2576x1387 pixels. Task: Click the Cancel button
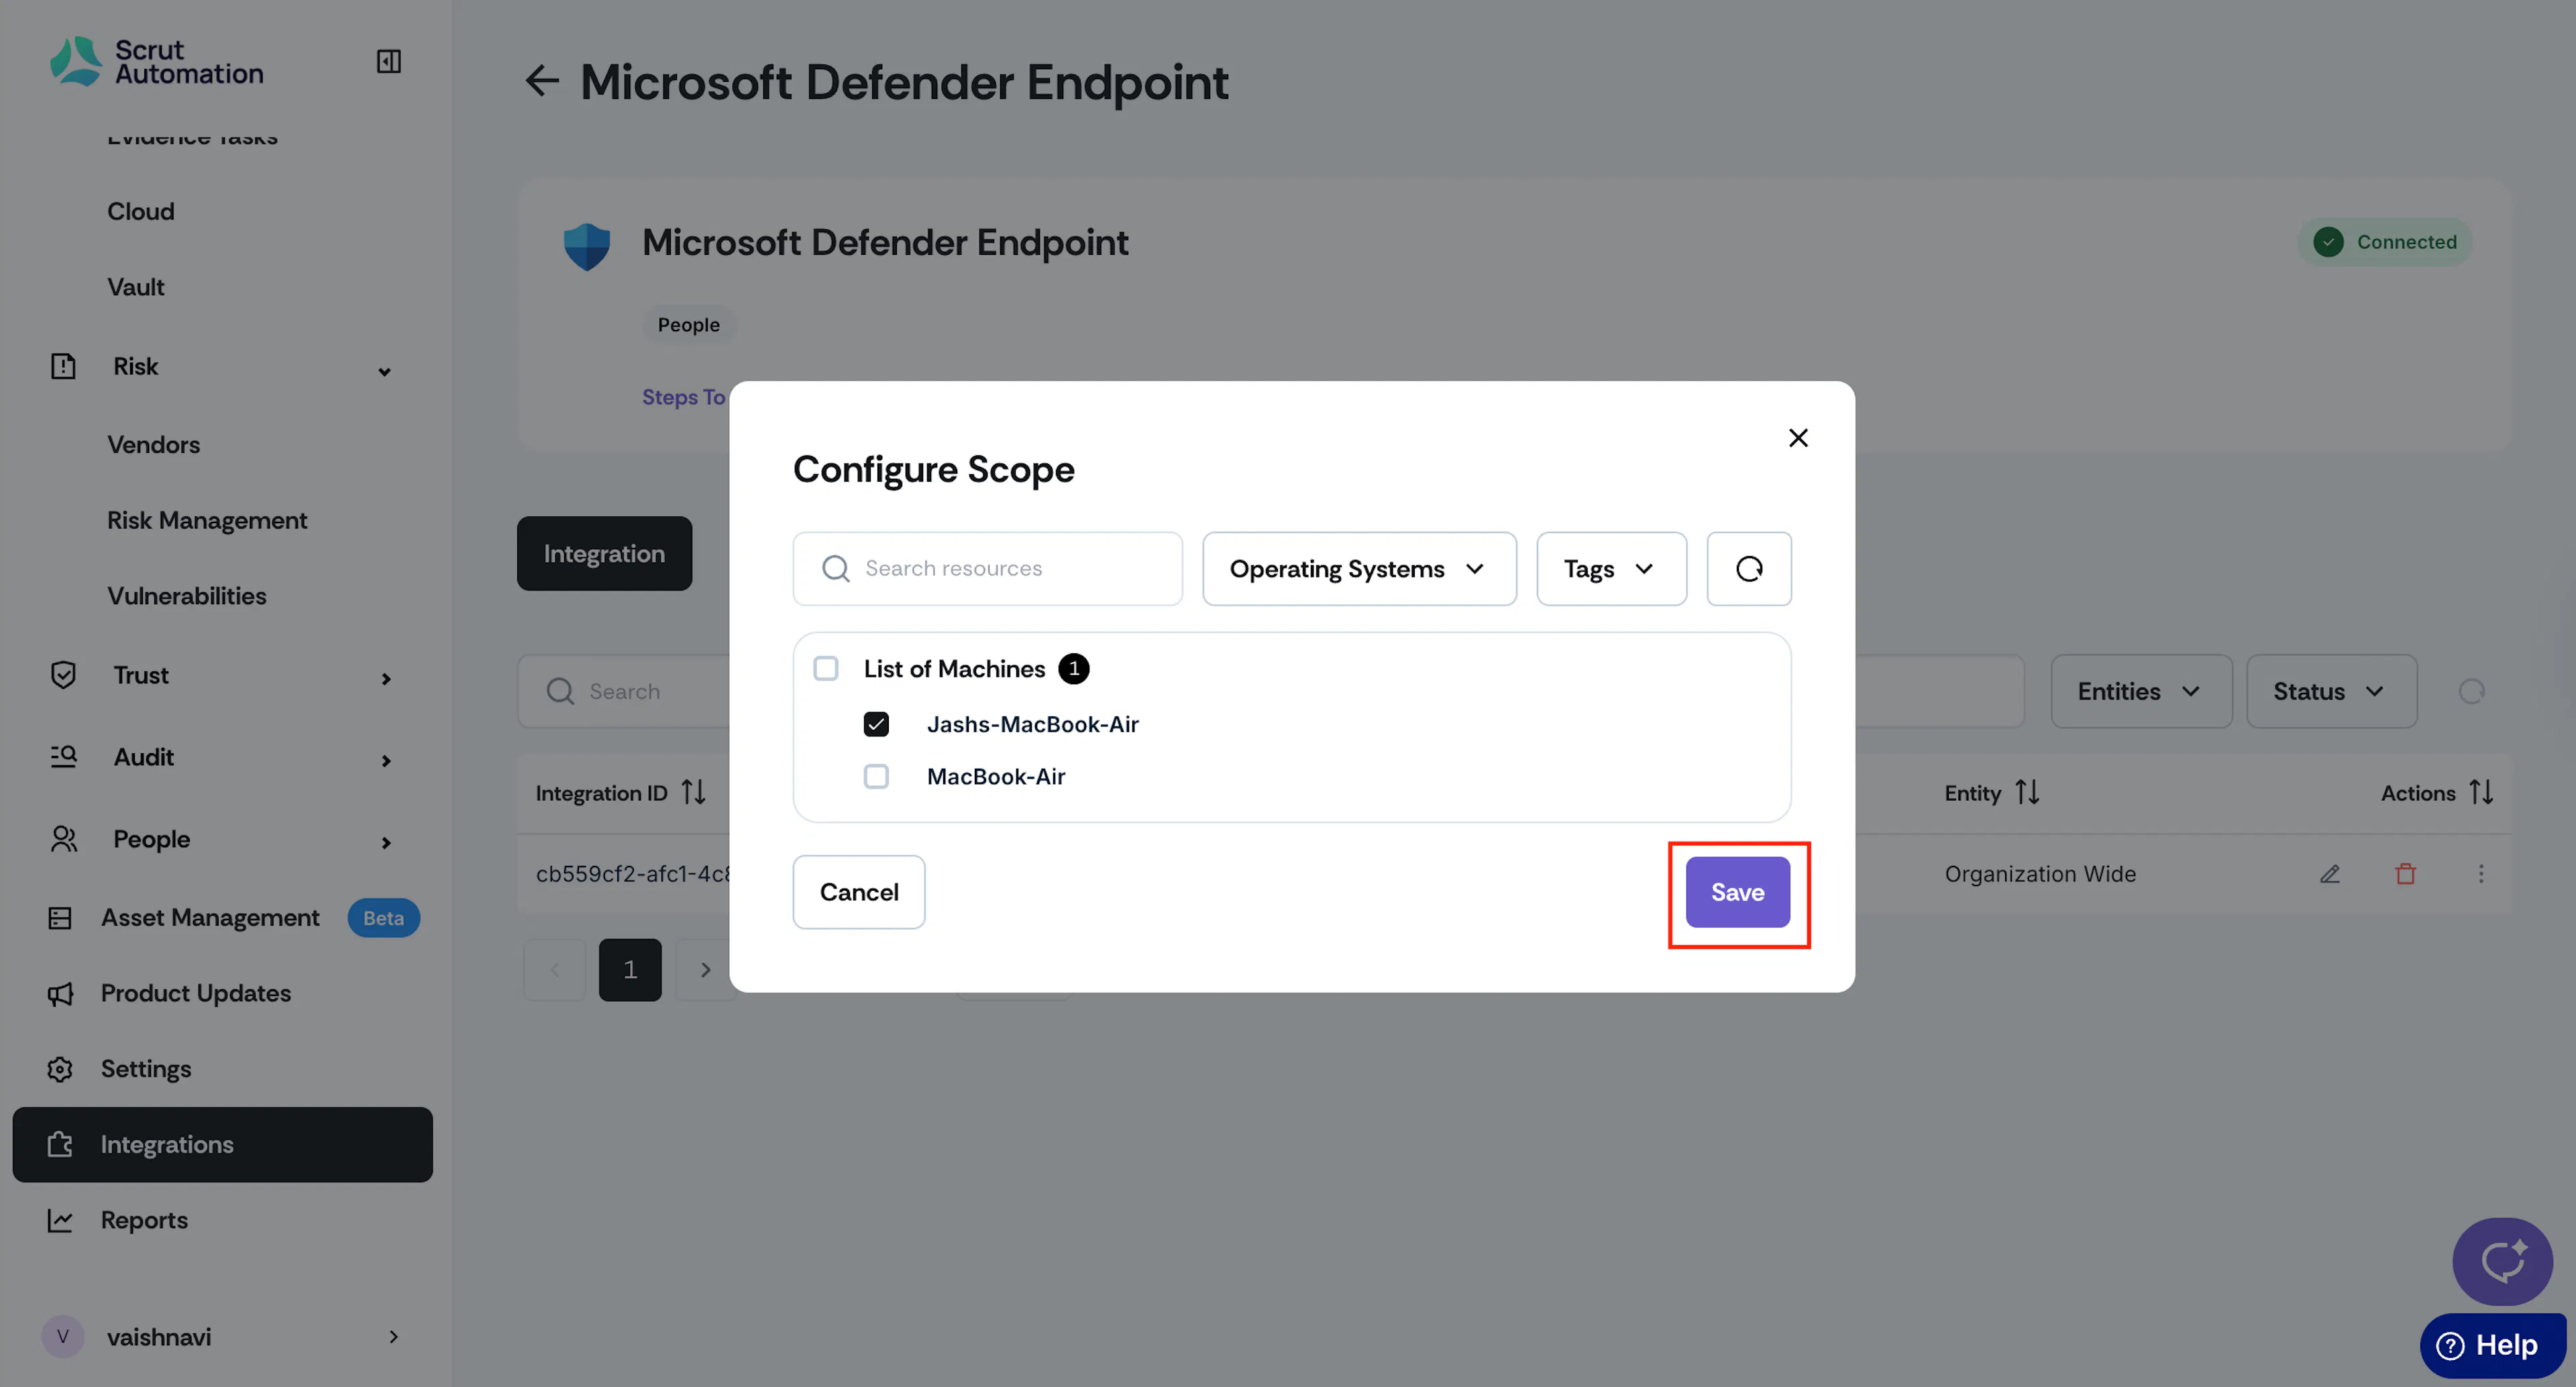click(x=858, y=892)
